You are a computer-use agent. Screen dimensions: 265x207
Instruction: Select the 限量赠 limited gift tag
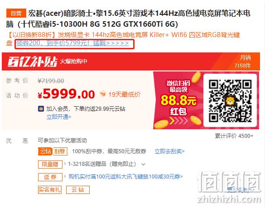click(50, 164)
